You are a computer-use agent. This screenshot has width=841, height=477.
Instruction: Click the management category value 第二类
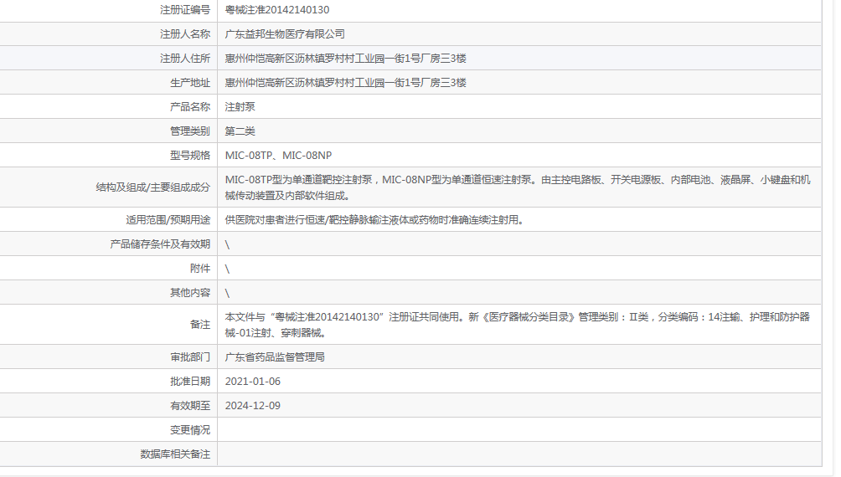coord(240,131)
